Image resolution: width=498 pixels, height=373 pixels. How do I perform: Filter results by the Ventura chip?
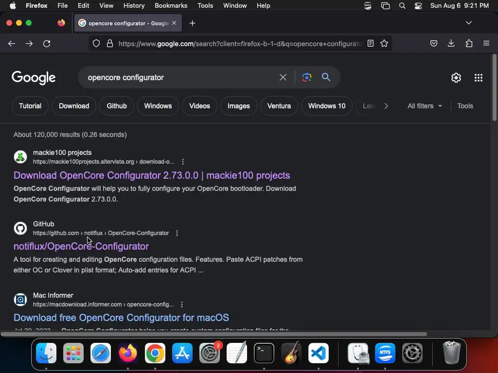[x=279, y=106]
